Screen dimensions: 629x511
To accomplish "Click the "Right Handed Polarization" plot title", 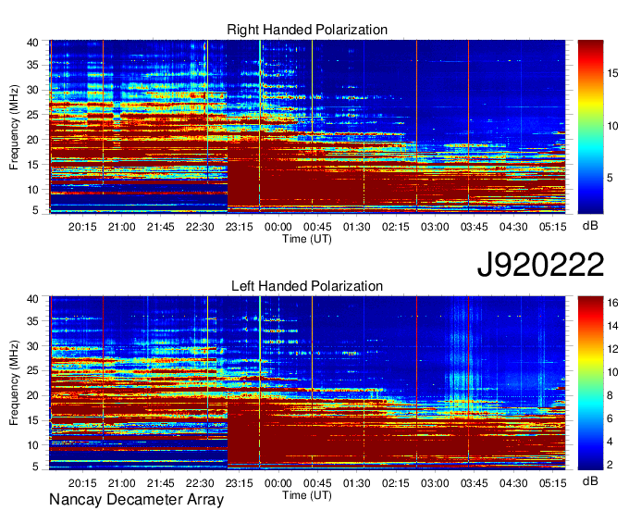I will [x=307, y=30].
